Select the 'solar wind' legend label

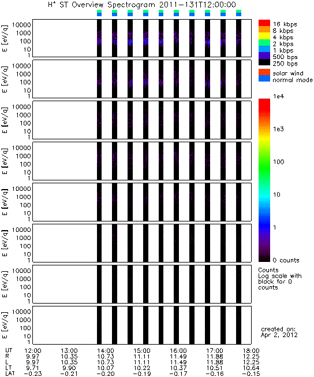[x=288, y=73]
